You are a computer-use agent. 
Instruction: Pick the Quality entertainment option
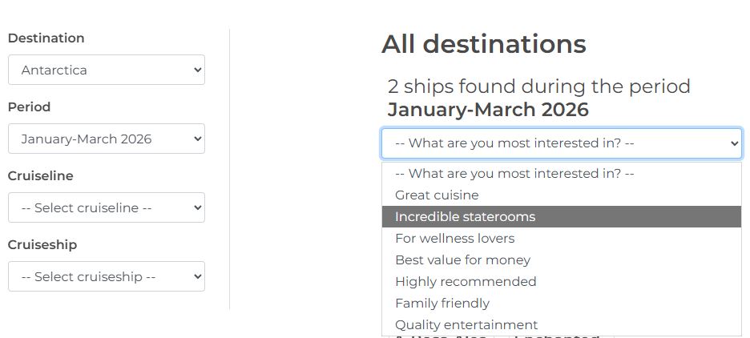466,324
